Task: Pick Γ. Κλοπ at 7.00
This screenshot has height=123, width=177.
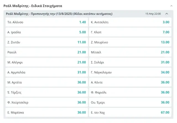Action: click(130, 32)
